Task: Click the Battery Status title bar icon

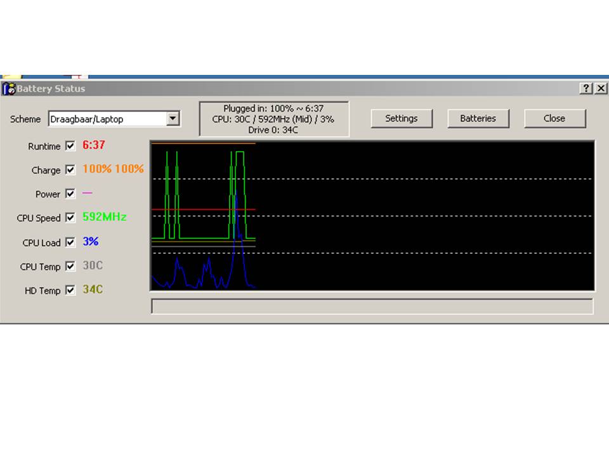Action: coord(8,89)
